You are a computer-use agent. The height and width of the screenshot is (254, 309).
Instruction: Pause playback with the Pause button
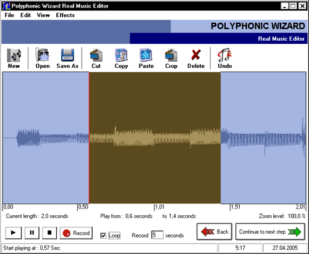pos(32,232)
